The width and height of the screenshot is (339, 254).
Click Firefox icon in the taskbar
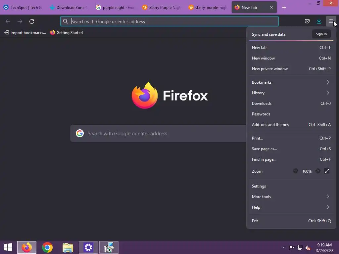point(27,247)
